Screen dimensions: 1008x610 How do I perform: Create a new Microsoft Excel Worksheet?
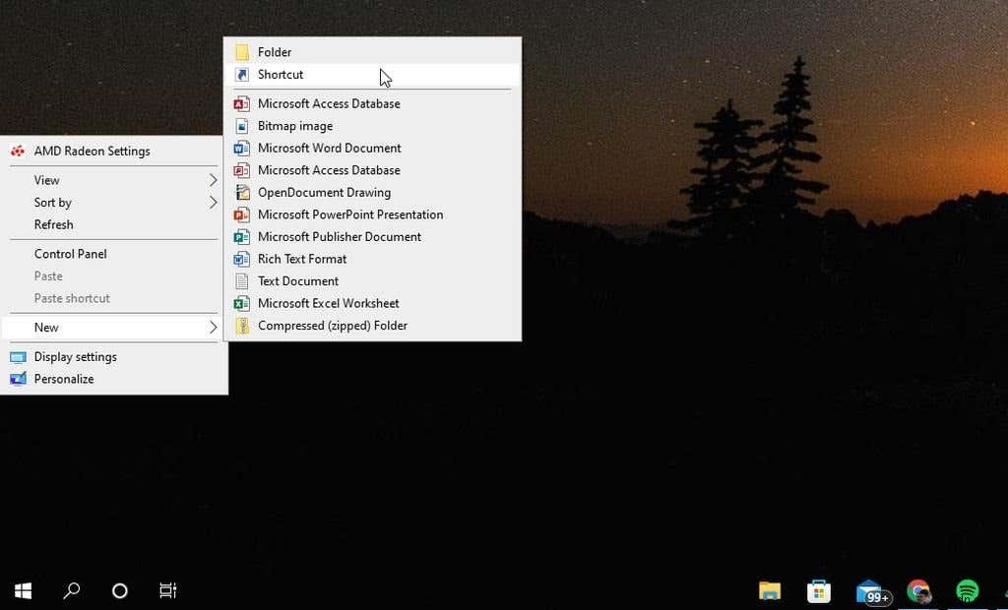click(x=328, y=303)
